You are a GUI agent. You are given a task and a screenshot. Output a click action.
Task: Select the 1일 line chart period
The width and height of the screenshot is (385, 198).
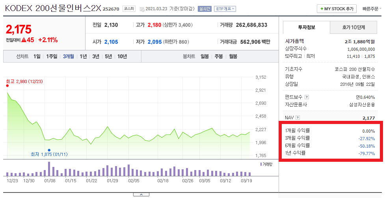coord(37,56)
